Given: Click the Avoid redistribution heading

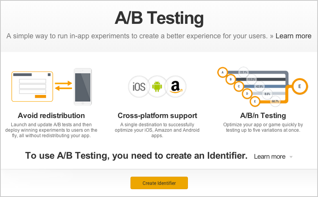Looking at the screenshot, I should (x=51, y=115).
